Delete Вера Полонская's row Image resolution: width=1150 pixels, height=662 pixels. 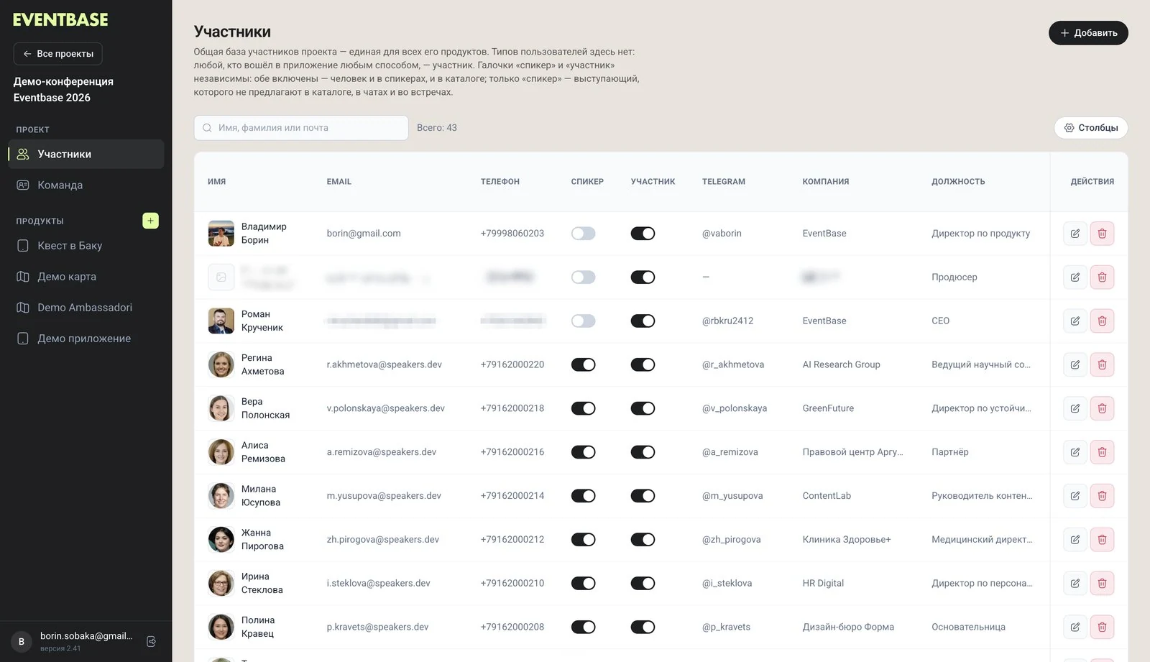1102,408
